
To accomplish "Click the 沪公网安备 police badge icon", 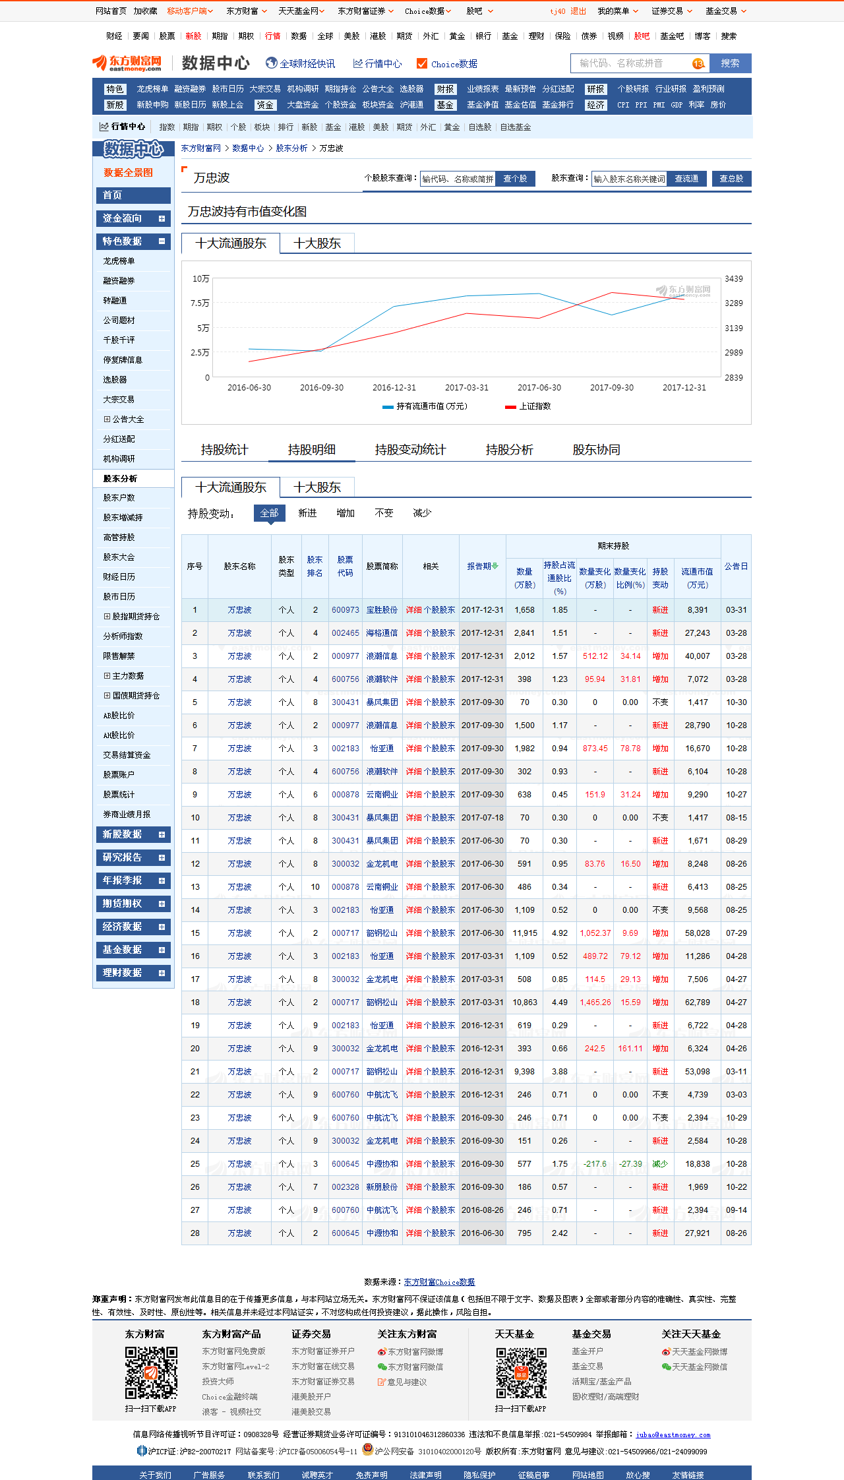I will tap(368, 1449).
